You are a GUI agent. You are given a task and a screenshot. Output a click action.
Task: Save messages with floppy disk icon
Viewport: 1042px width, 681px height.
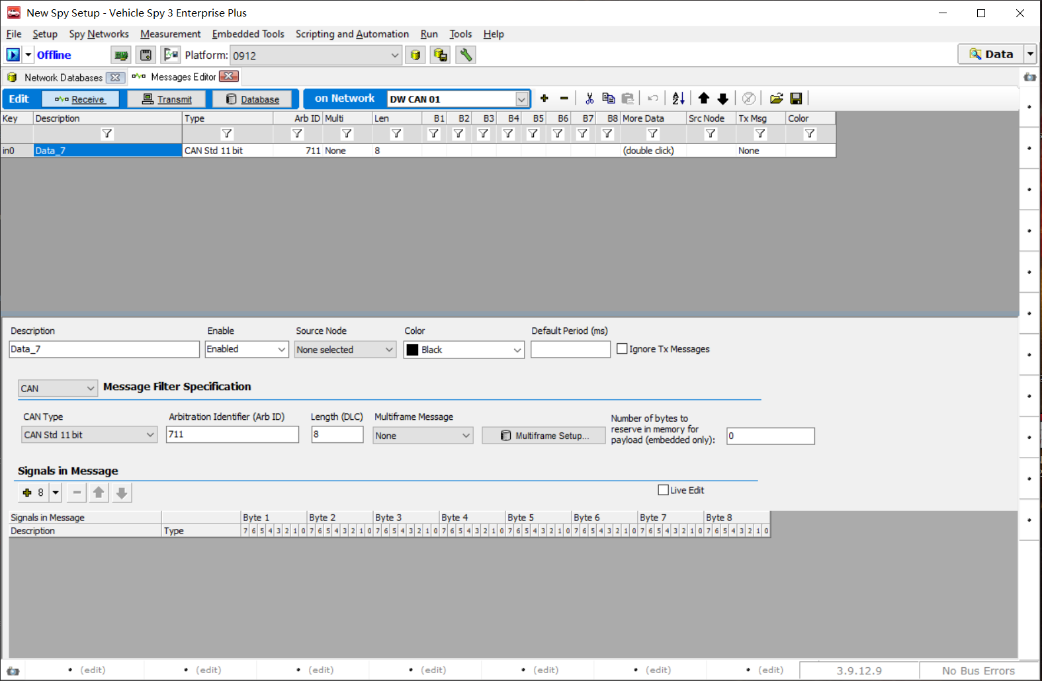pos(797,99)
